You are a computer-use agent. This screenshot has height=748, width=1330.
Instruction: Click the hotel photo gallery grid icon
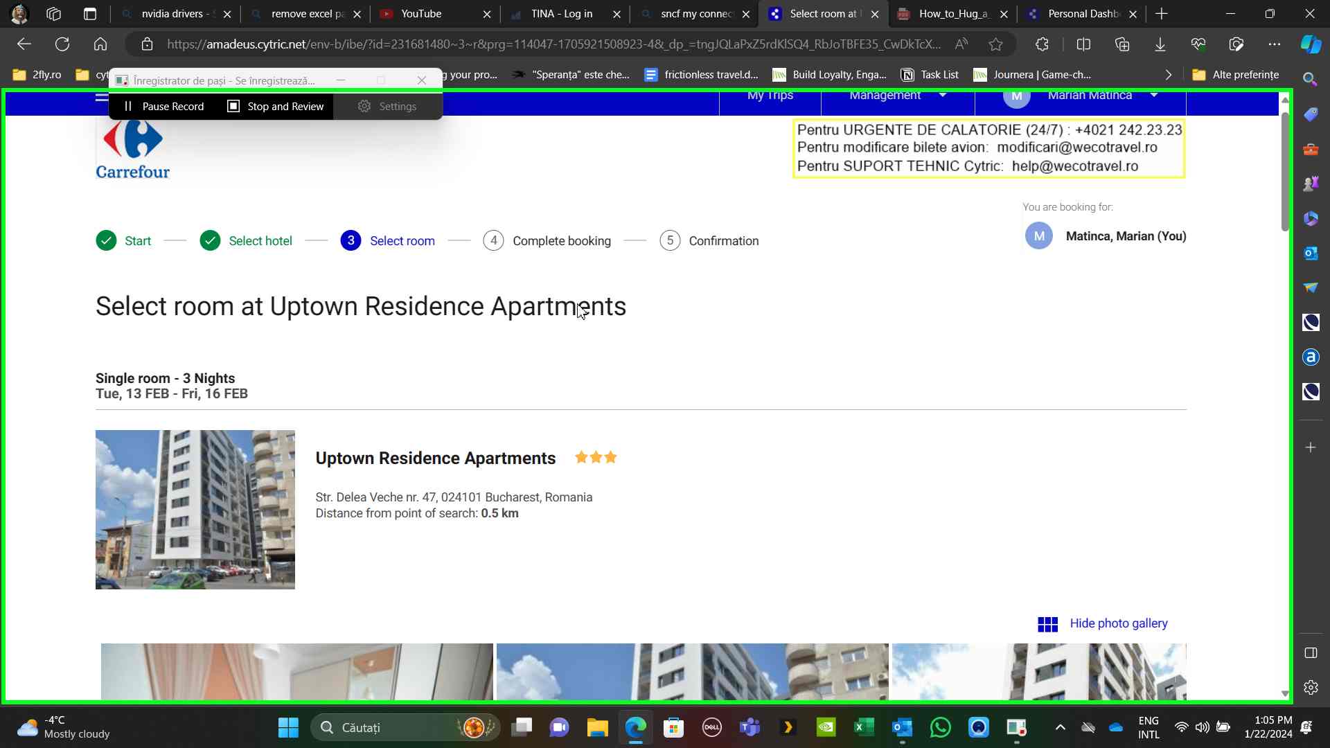click(1047, 624)
